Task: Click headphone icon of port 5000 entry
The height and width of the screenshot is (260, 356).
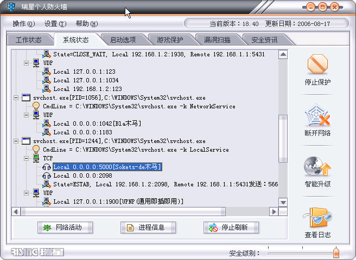Action: [x=47, y=167]
